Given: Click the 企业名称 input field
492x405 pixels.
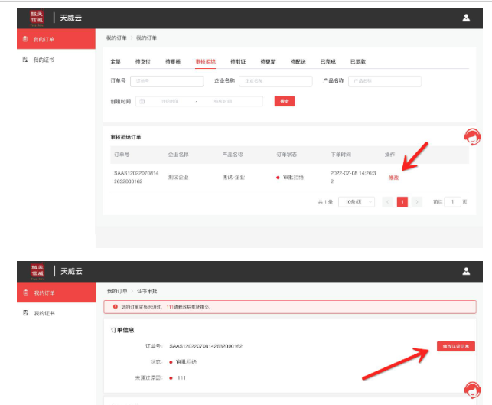Looking at the screenshot, I should tap(275, 81).
